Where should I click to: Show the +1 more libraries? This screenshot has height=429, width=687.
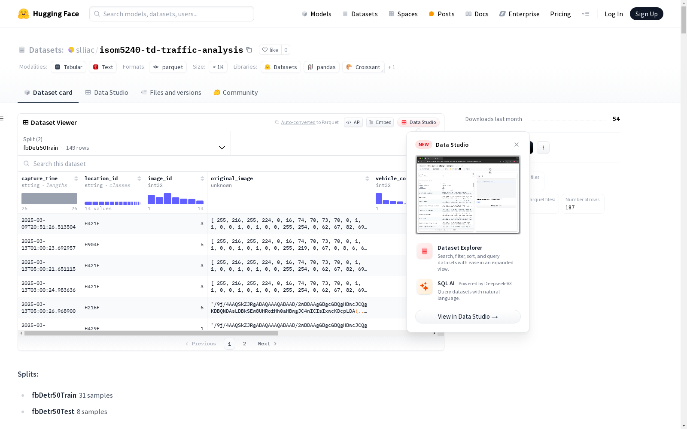coord(392,67)
